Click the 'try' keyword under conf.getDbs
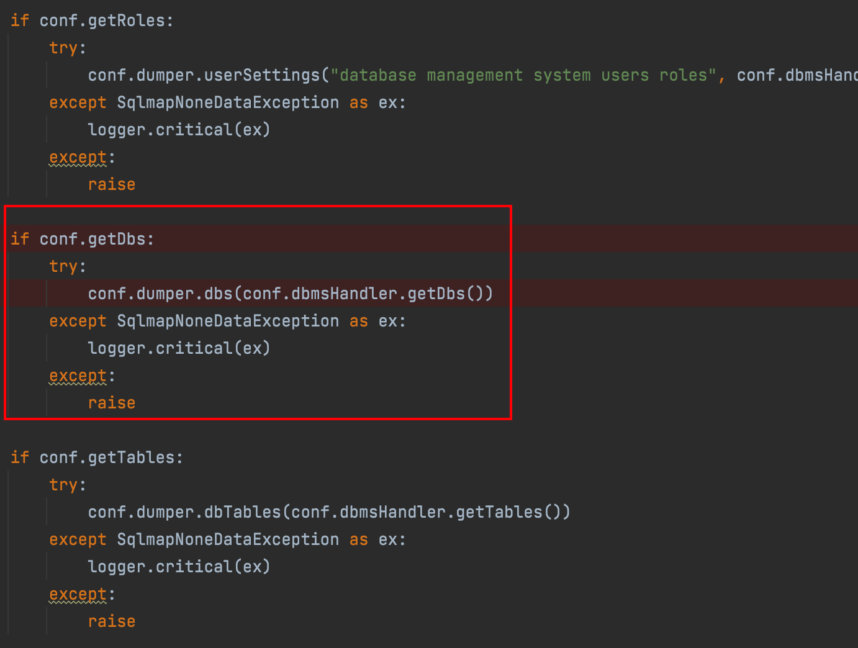 [63, 266]
